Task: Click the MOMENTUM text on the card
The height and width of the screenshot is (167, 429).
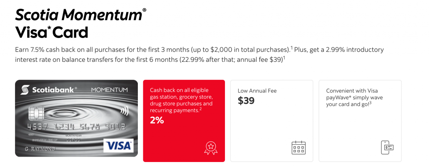Action: point(109,90)
